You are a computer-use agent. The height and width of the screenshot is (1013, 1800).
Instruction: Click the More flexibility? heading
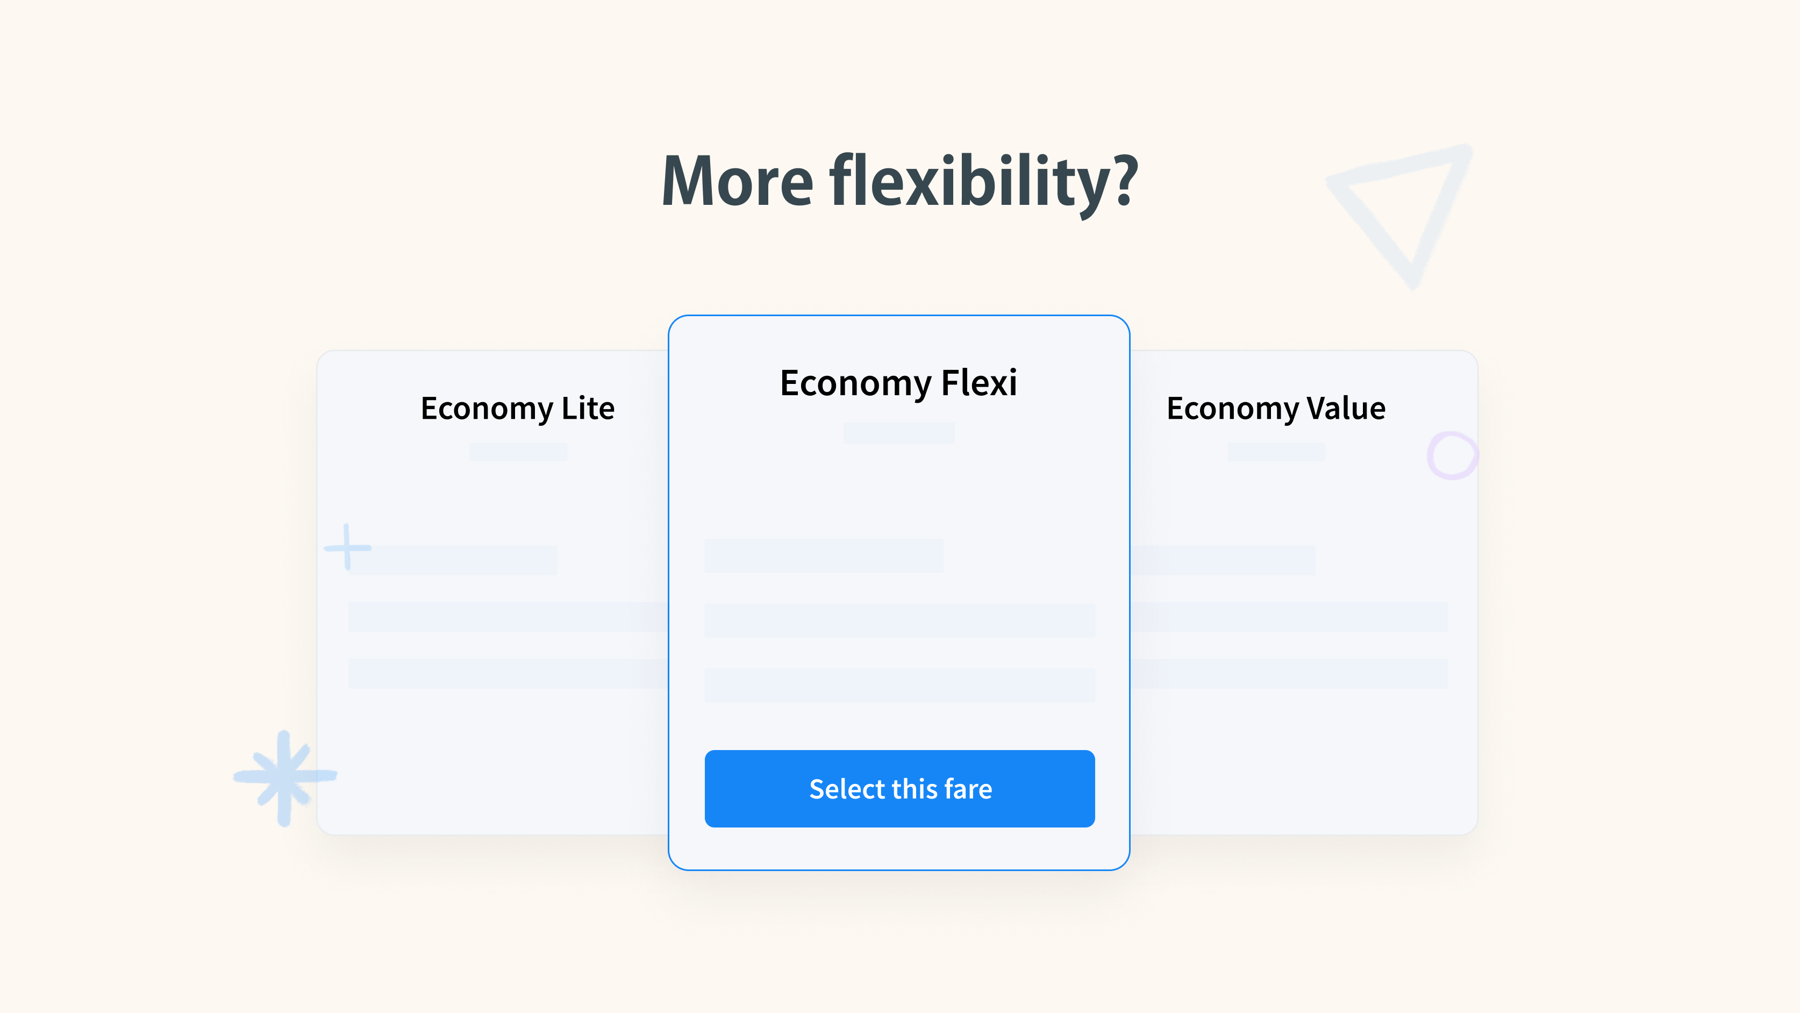899,182
